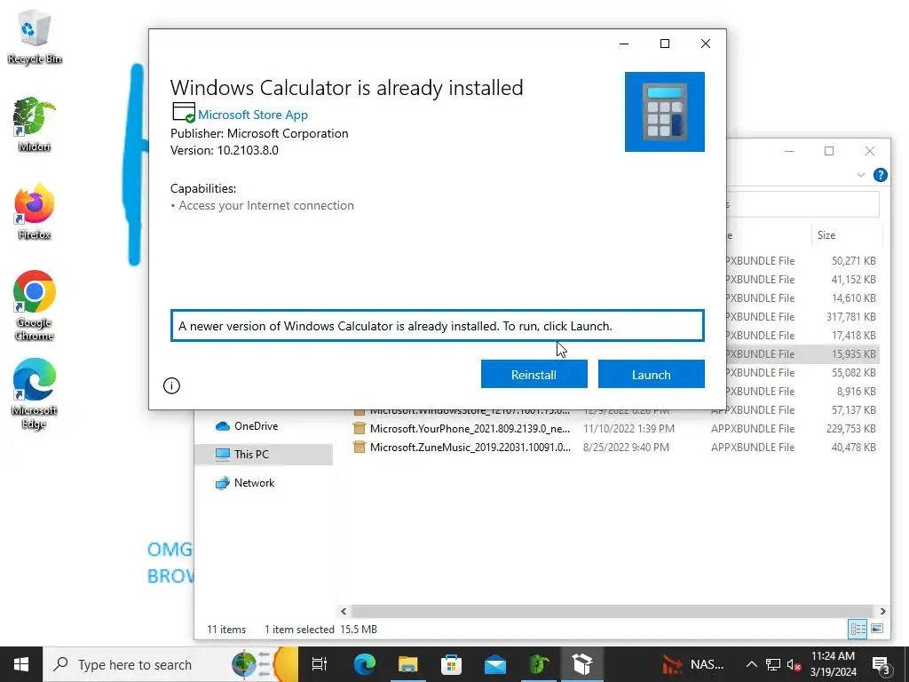Image resolution: width=909 pixels, height=682 pixels.
Task: Open the Midori desktop shortcut
Action: (35, 124)
